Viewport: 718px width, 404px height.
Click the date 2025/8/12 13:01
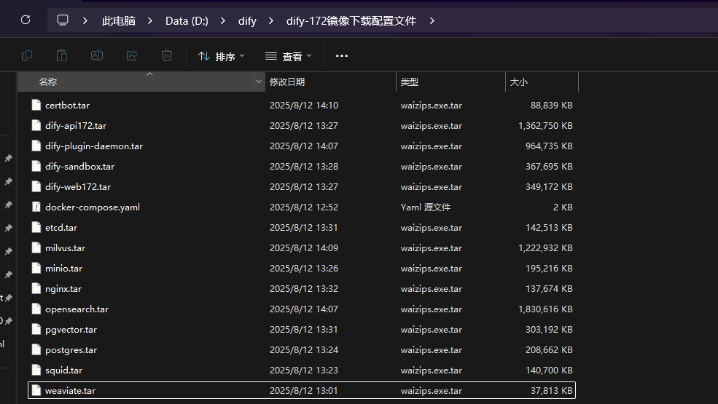pyautogui.click(x=303, y=391)
